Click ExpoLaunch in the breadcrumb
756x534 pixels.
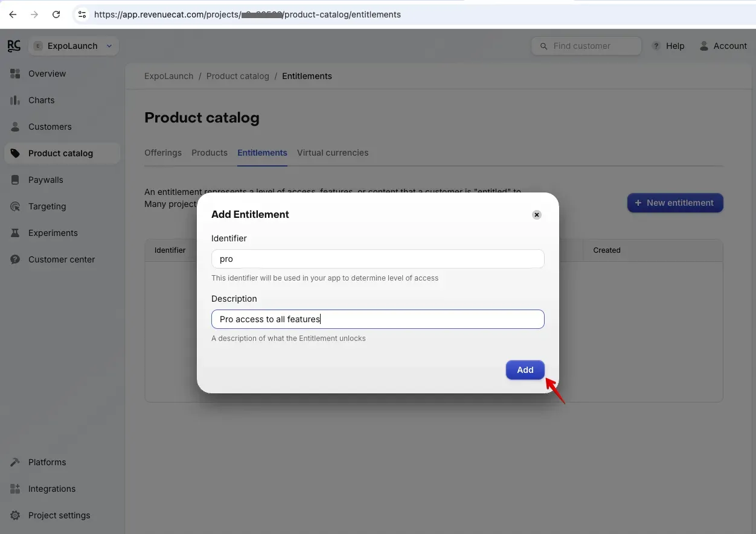pyautogui.click(x=169, y=76)
